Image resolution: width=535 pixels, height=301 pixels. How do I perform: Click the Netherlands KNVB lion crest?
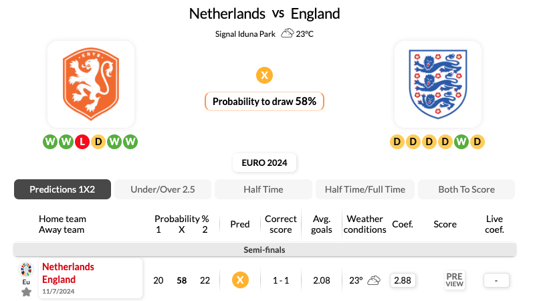[91, 84]
